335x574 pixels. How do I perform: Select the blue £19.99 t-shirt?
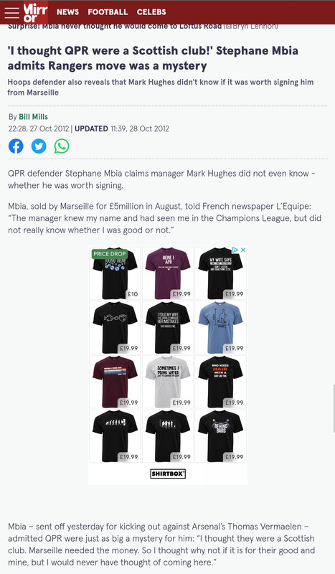click(220, 327)
